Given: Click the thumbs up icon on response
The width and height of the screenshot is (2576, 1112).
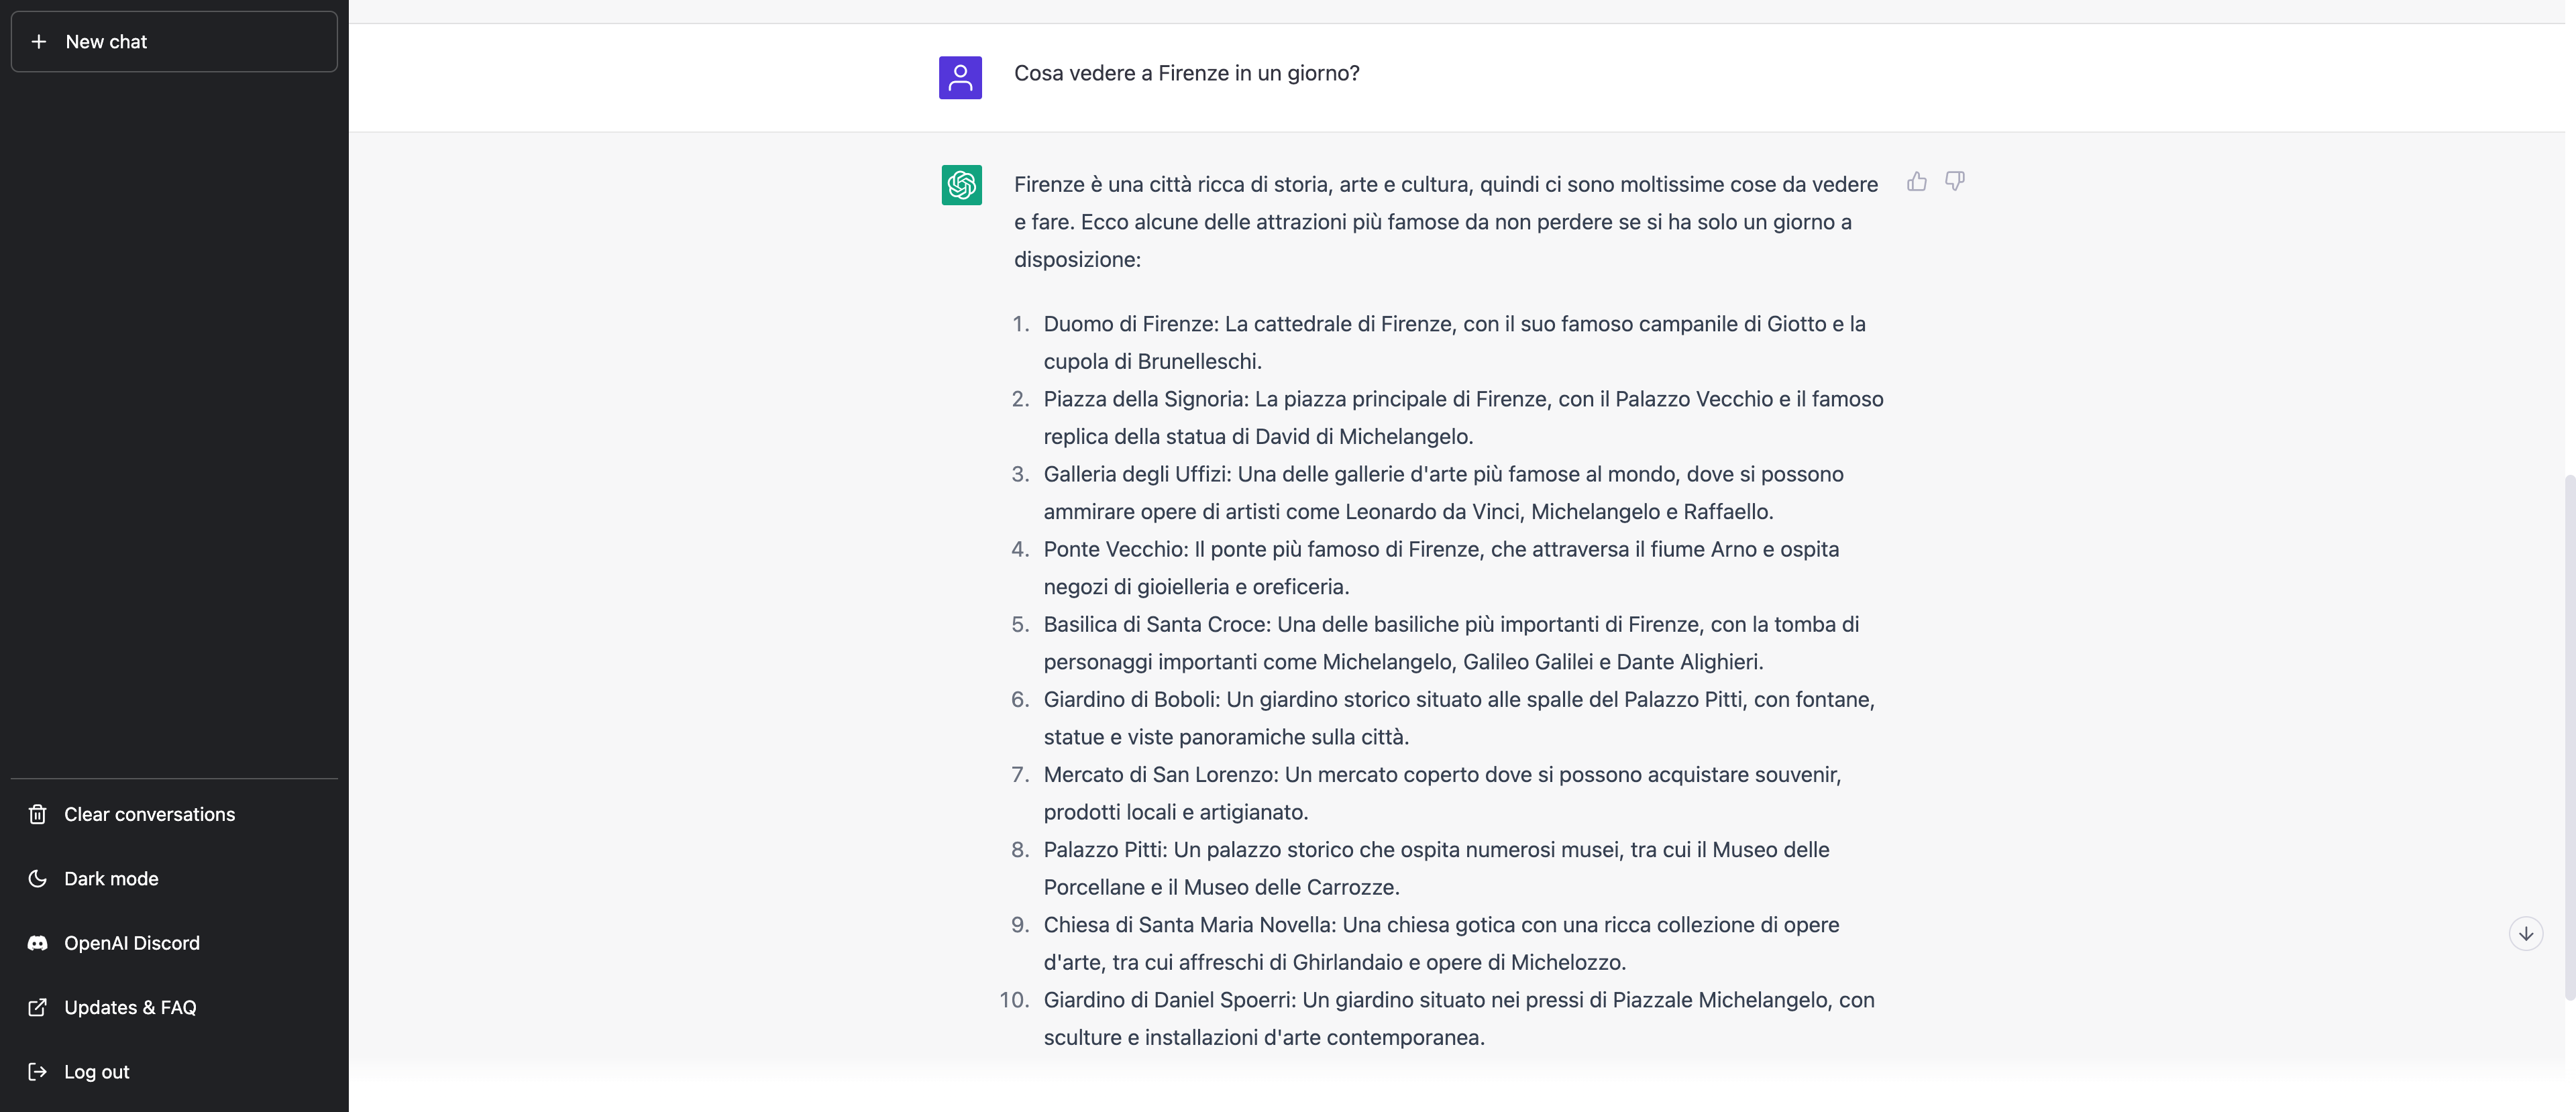Looking at the screenshot, I should 1916,181.
